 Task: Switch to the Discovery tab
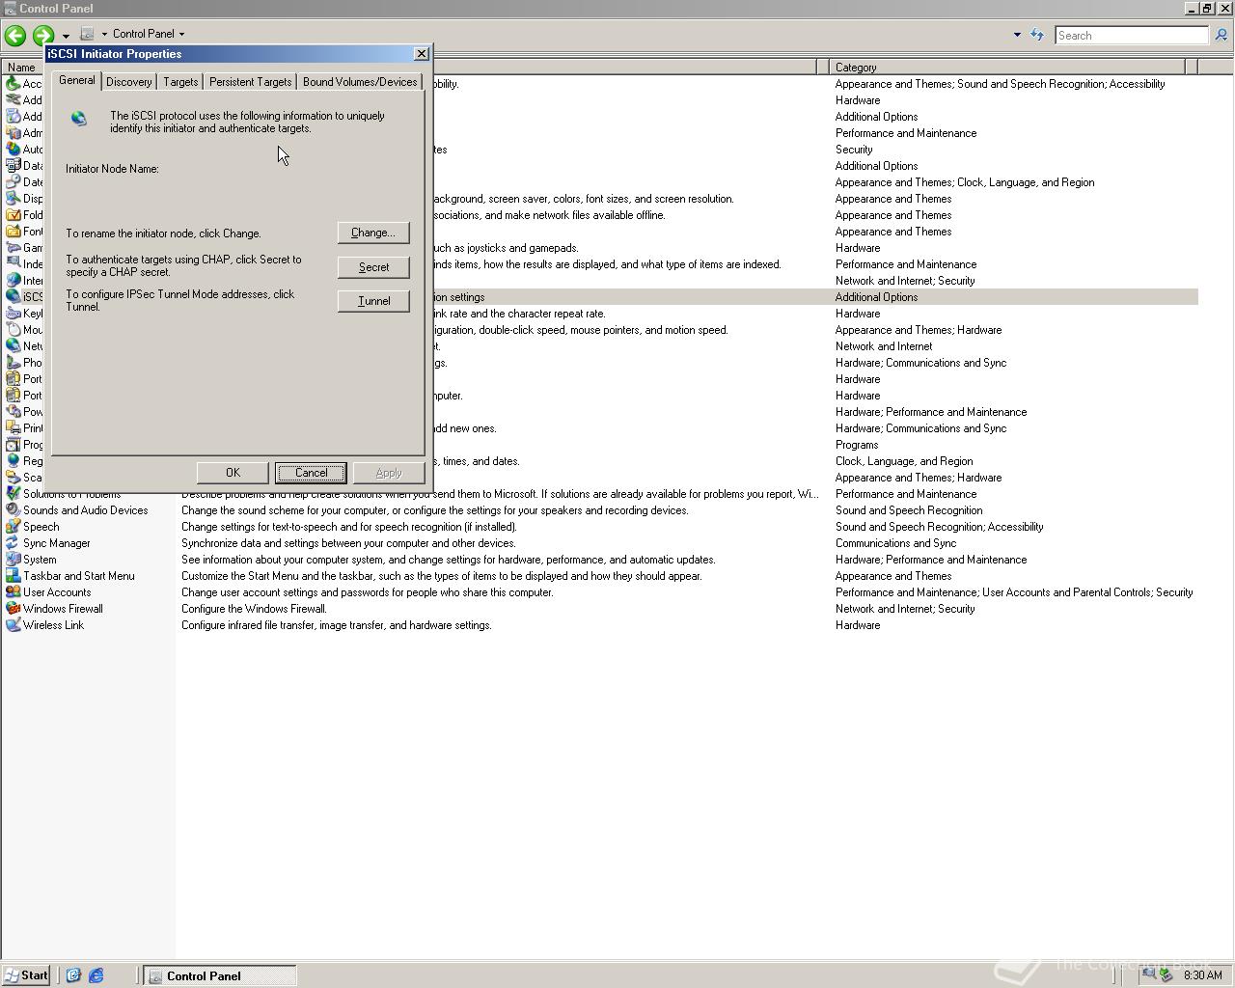[128, 82]
